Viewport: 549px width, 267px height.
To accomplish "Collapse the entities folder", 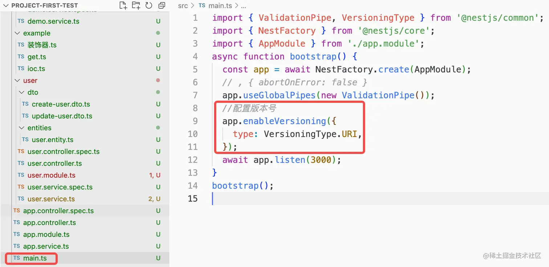I will coord(21,128).
